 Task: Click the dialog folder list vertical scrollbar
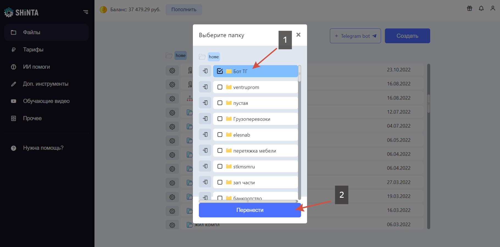click(299, 132)
